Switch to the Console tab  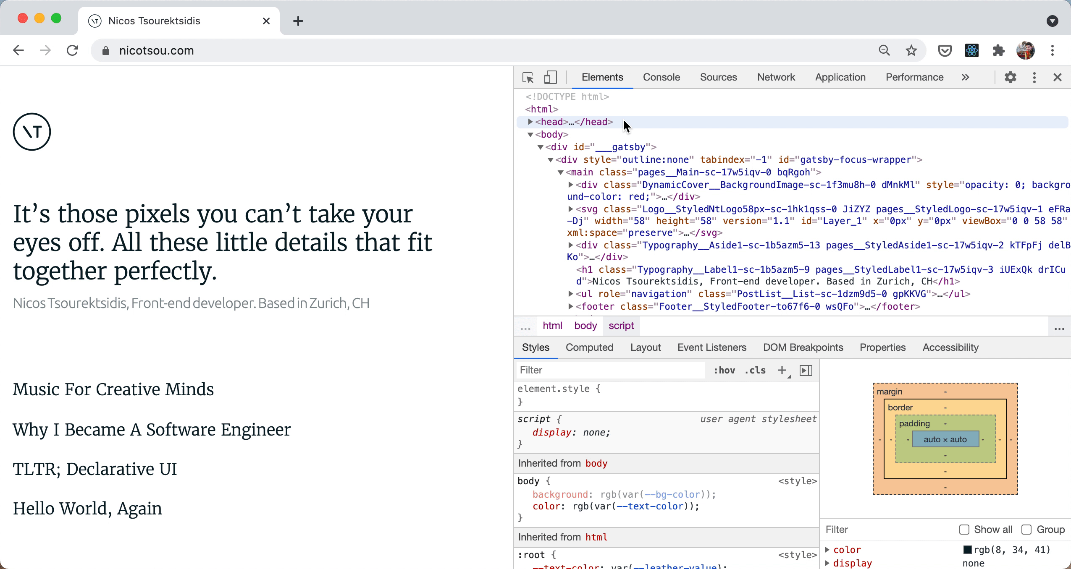[661, 78]
